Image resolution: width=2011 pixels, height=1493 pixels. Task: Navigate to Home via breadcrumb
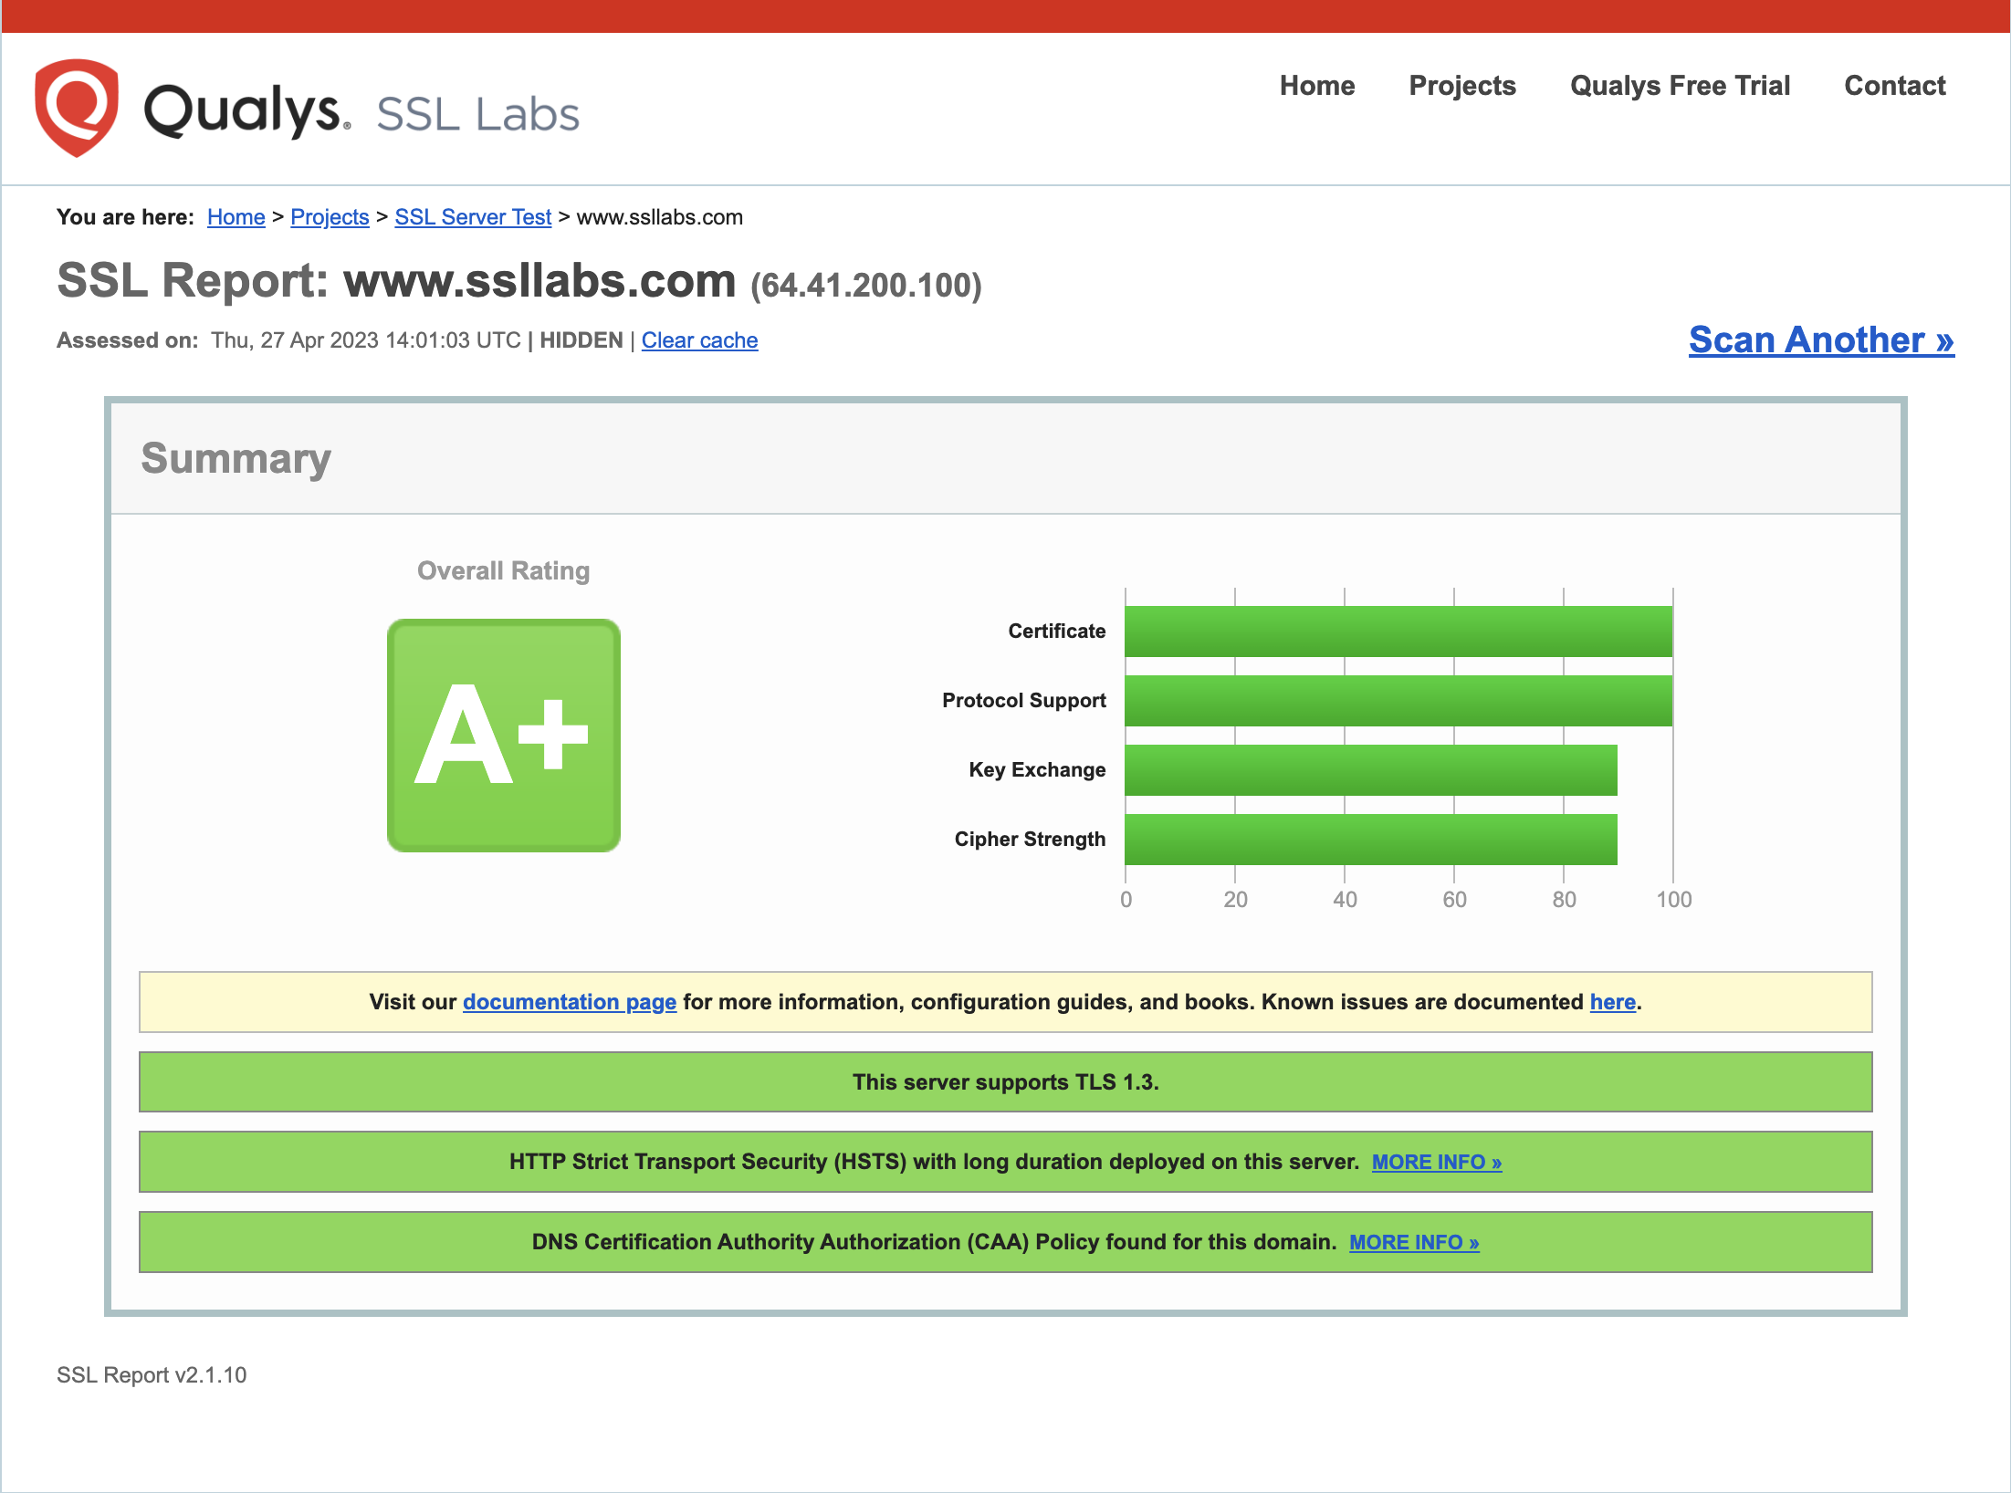[x=236, y=217]
